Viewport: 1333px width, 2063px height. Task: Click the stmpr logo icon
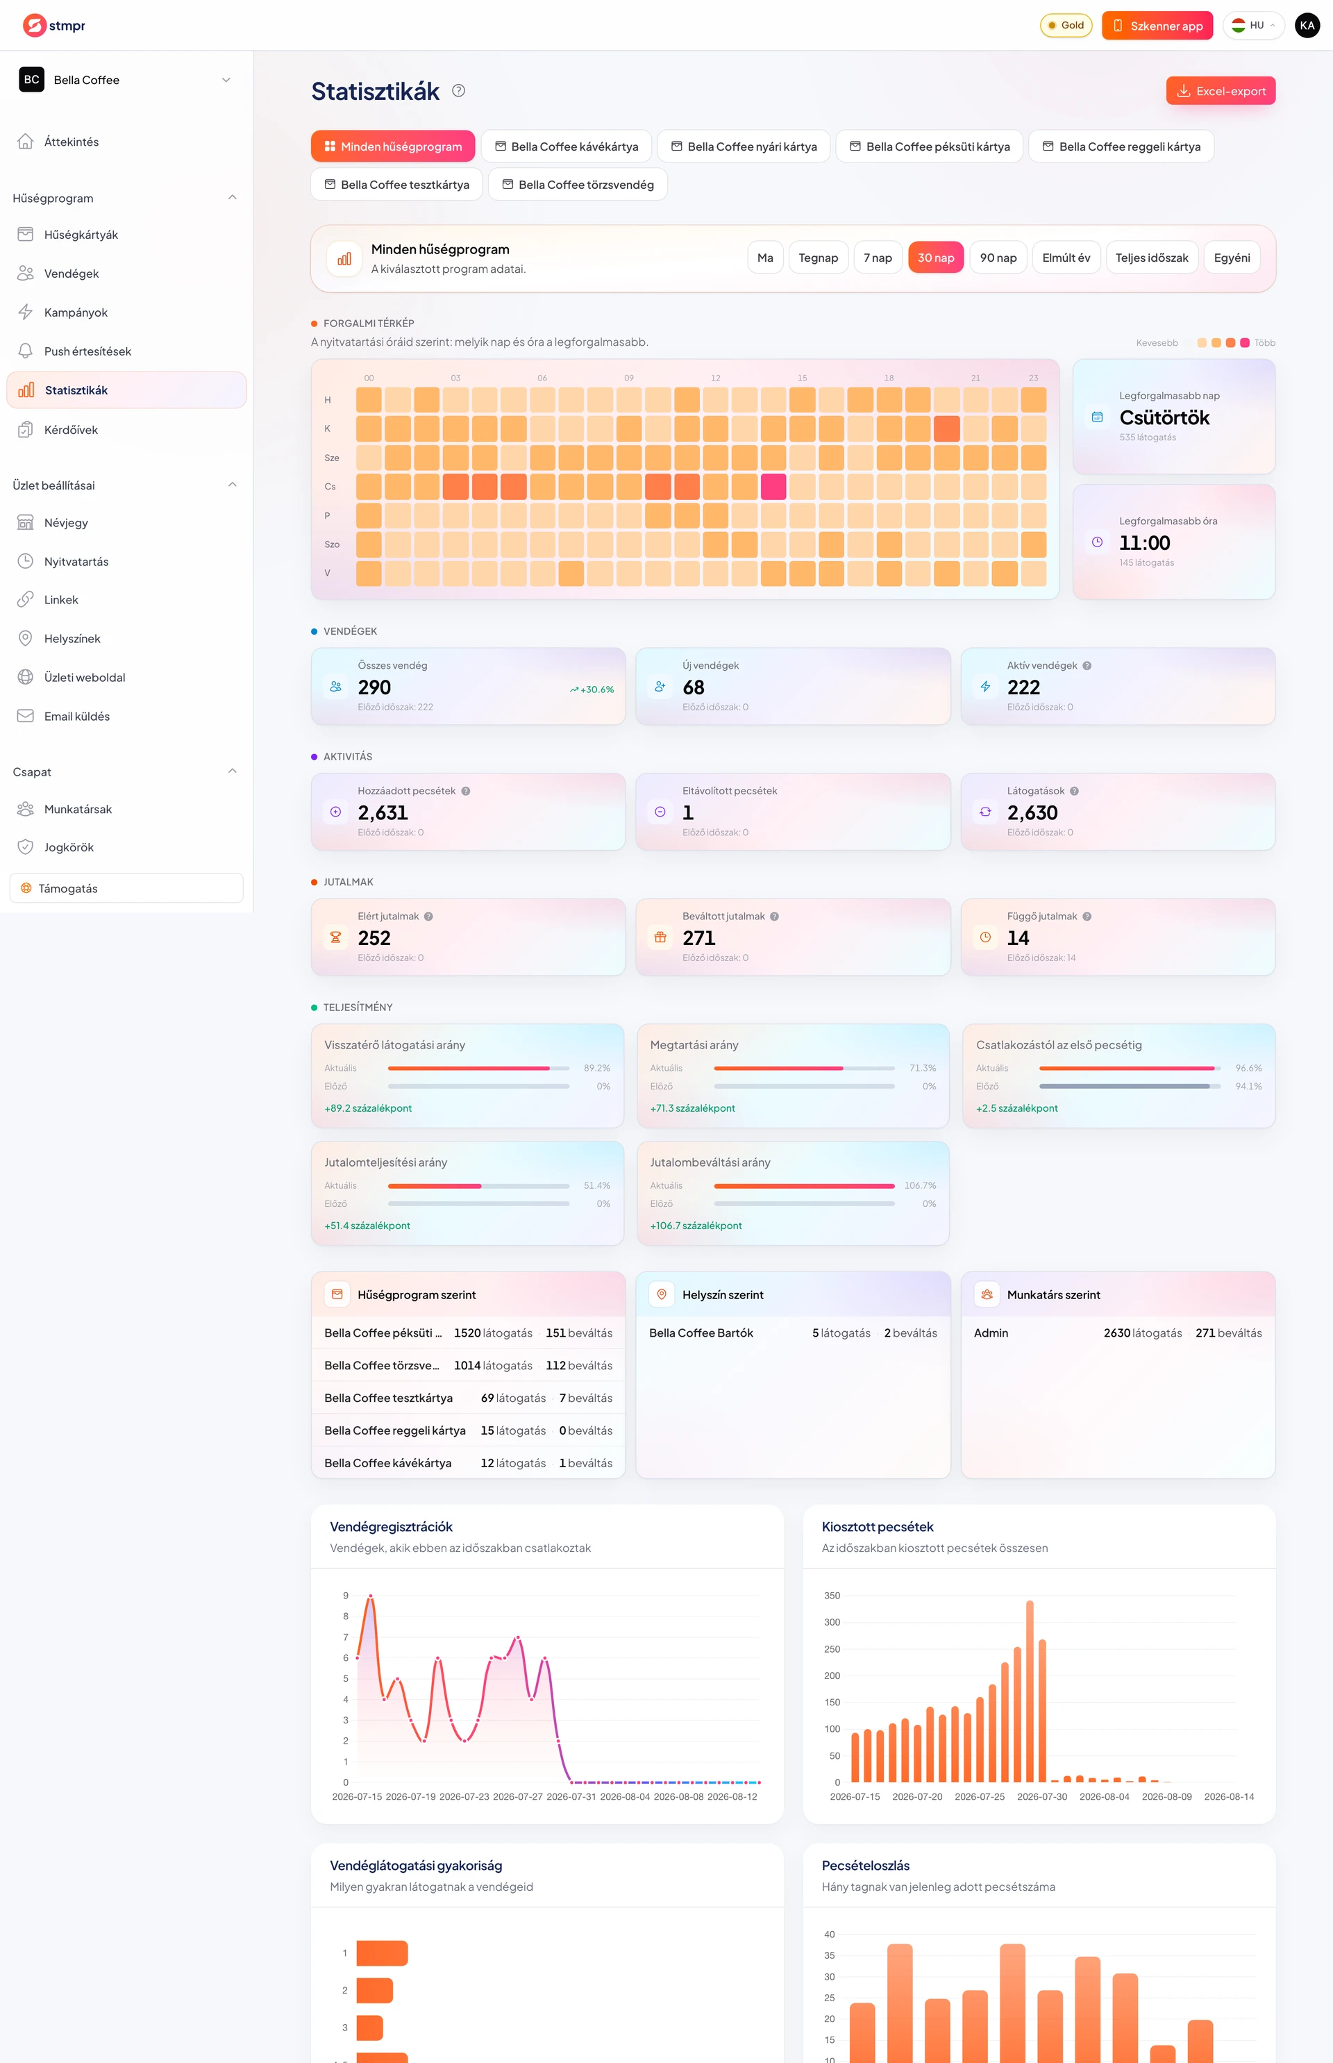(x=34, y=25)
